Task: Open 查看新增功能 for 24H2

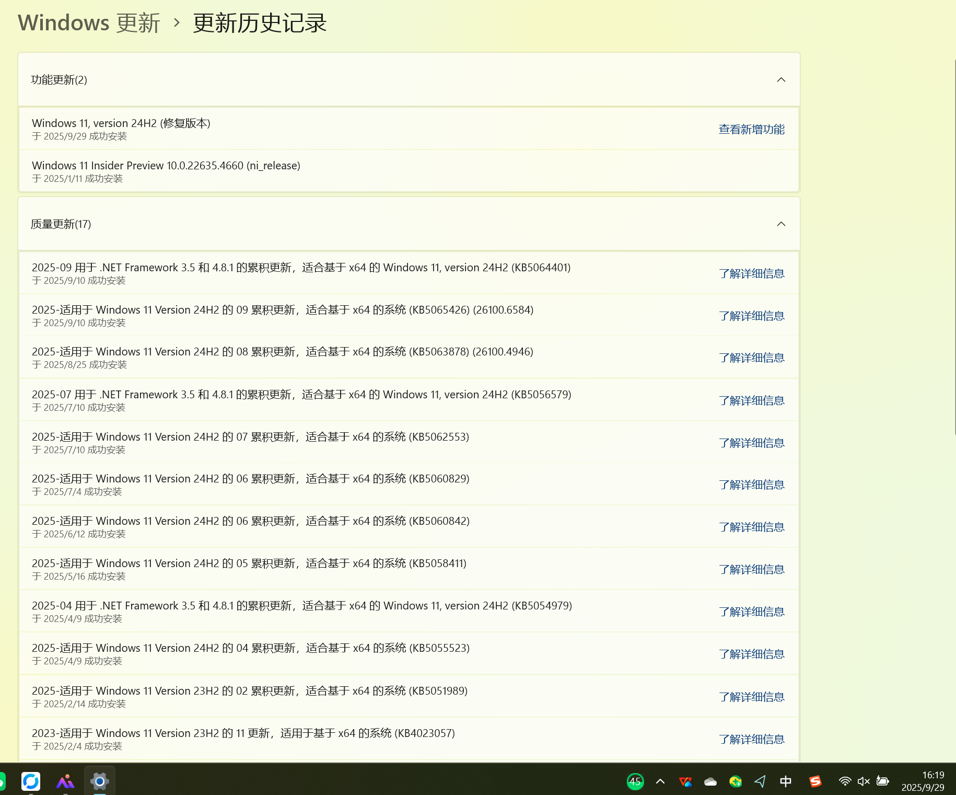Action: pyautogui.click(x=751, y=129)
